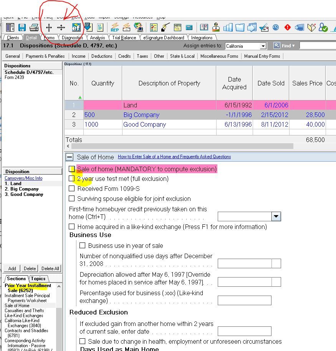Click the red diamond alert icon
Image resolution: width=336 pixels, height=351 pixels.
[287, 27]
